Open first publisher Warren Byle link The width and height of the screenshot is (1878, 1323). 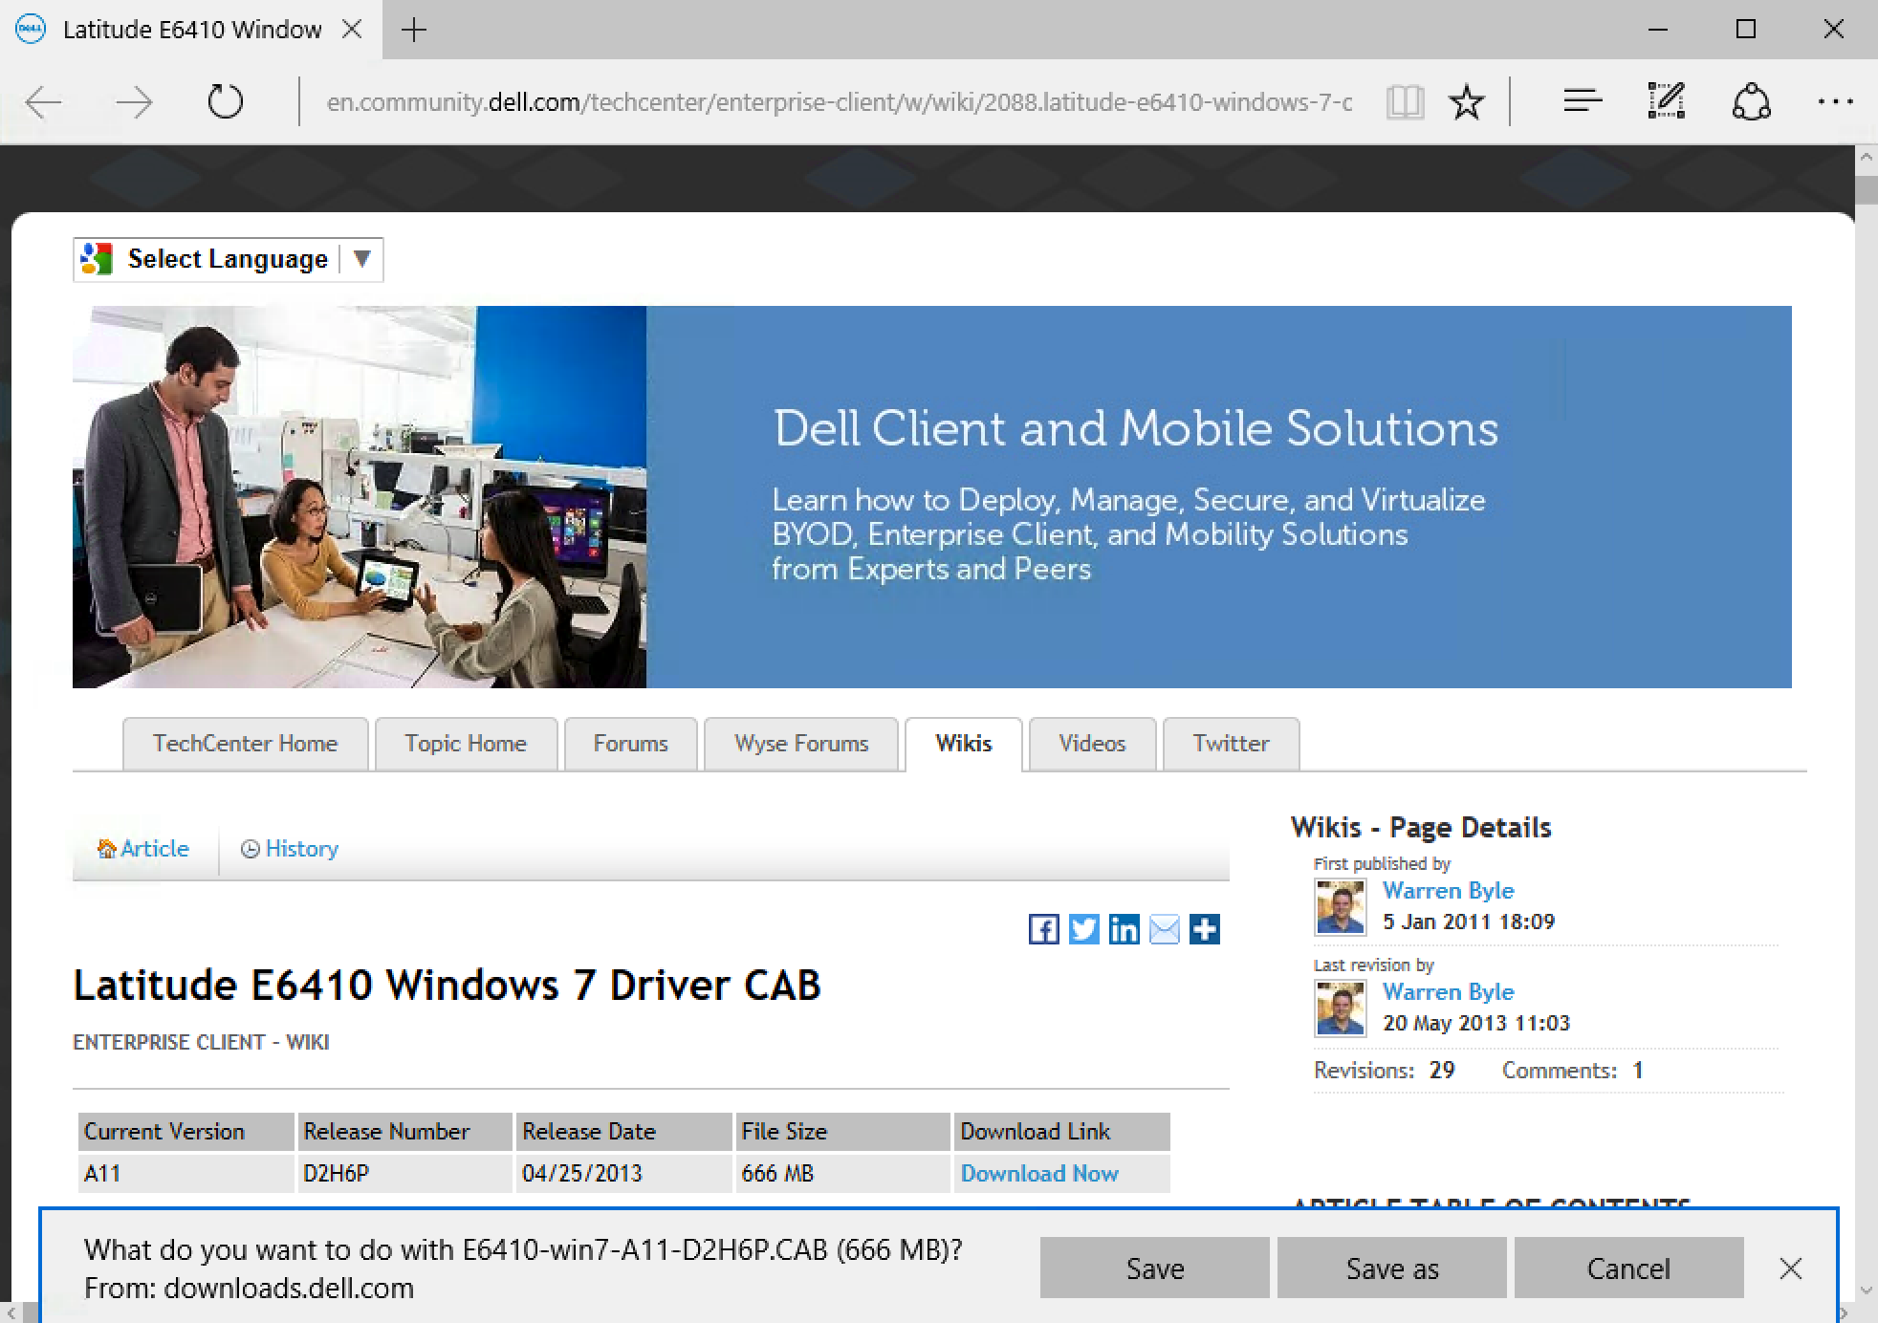(x=1448, y=891)
